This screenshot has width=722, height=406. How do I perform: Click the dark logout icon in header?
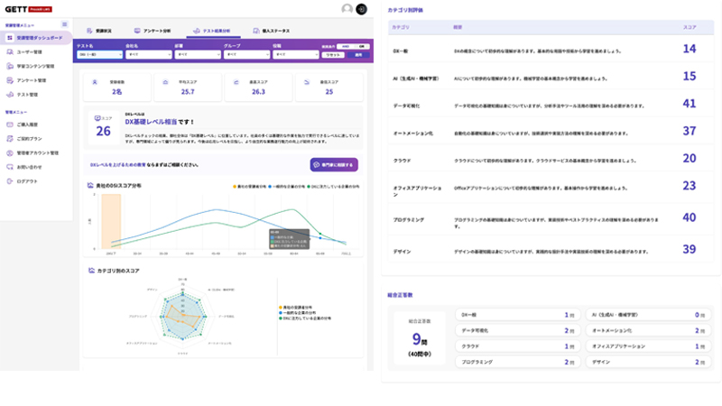pyautogui.click(x=362, y=9)
